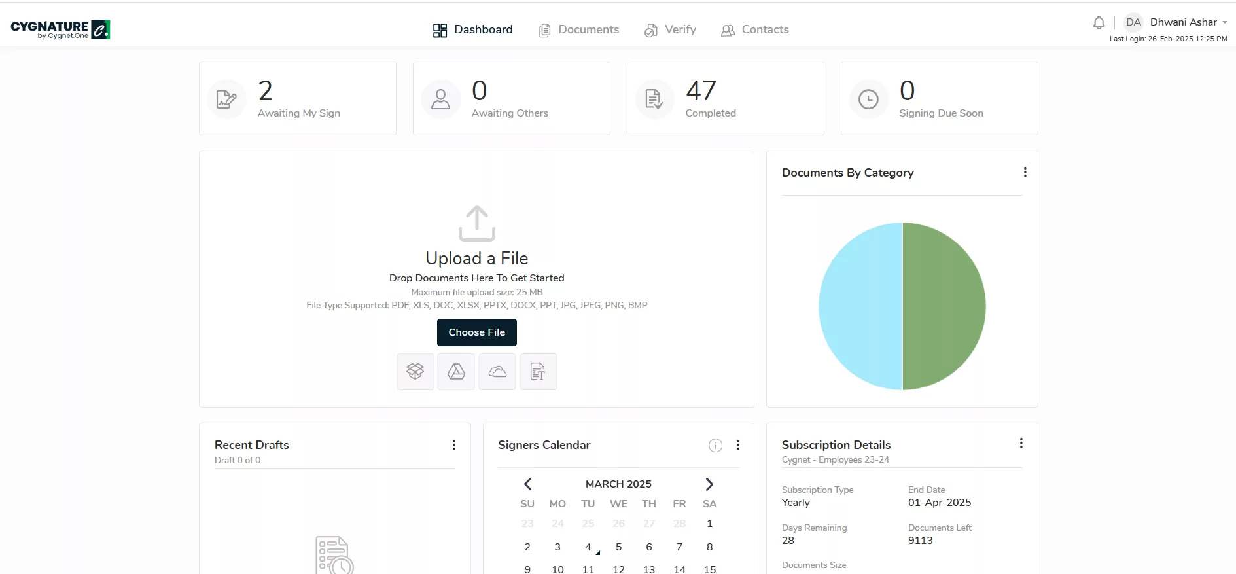Select the template document icon

pos(539,372)
